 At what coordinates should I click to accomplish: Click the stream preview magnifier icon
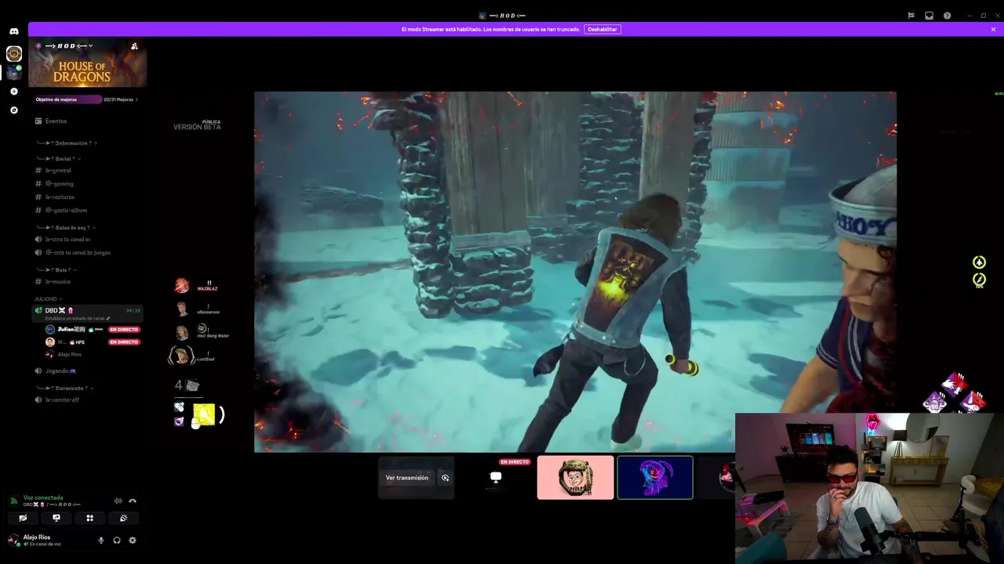(x=446, y=478)
